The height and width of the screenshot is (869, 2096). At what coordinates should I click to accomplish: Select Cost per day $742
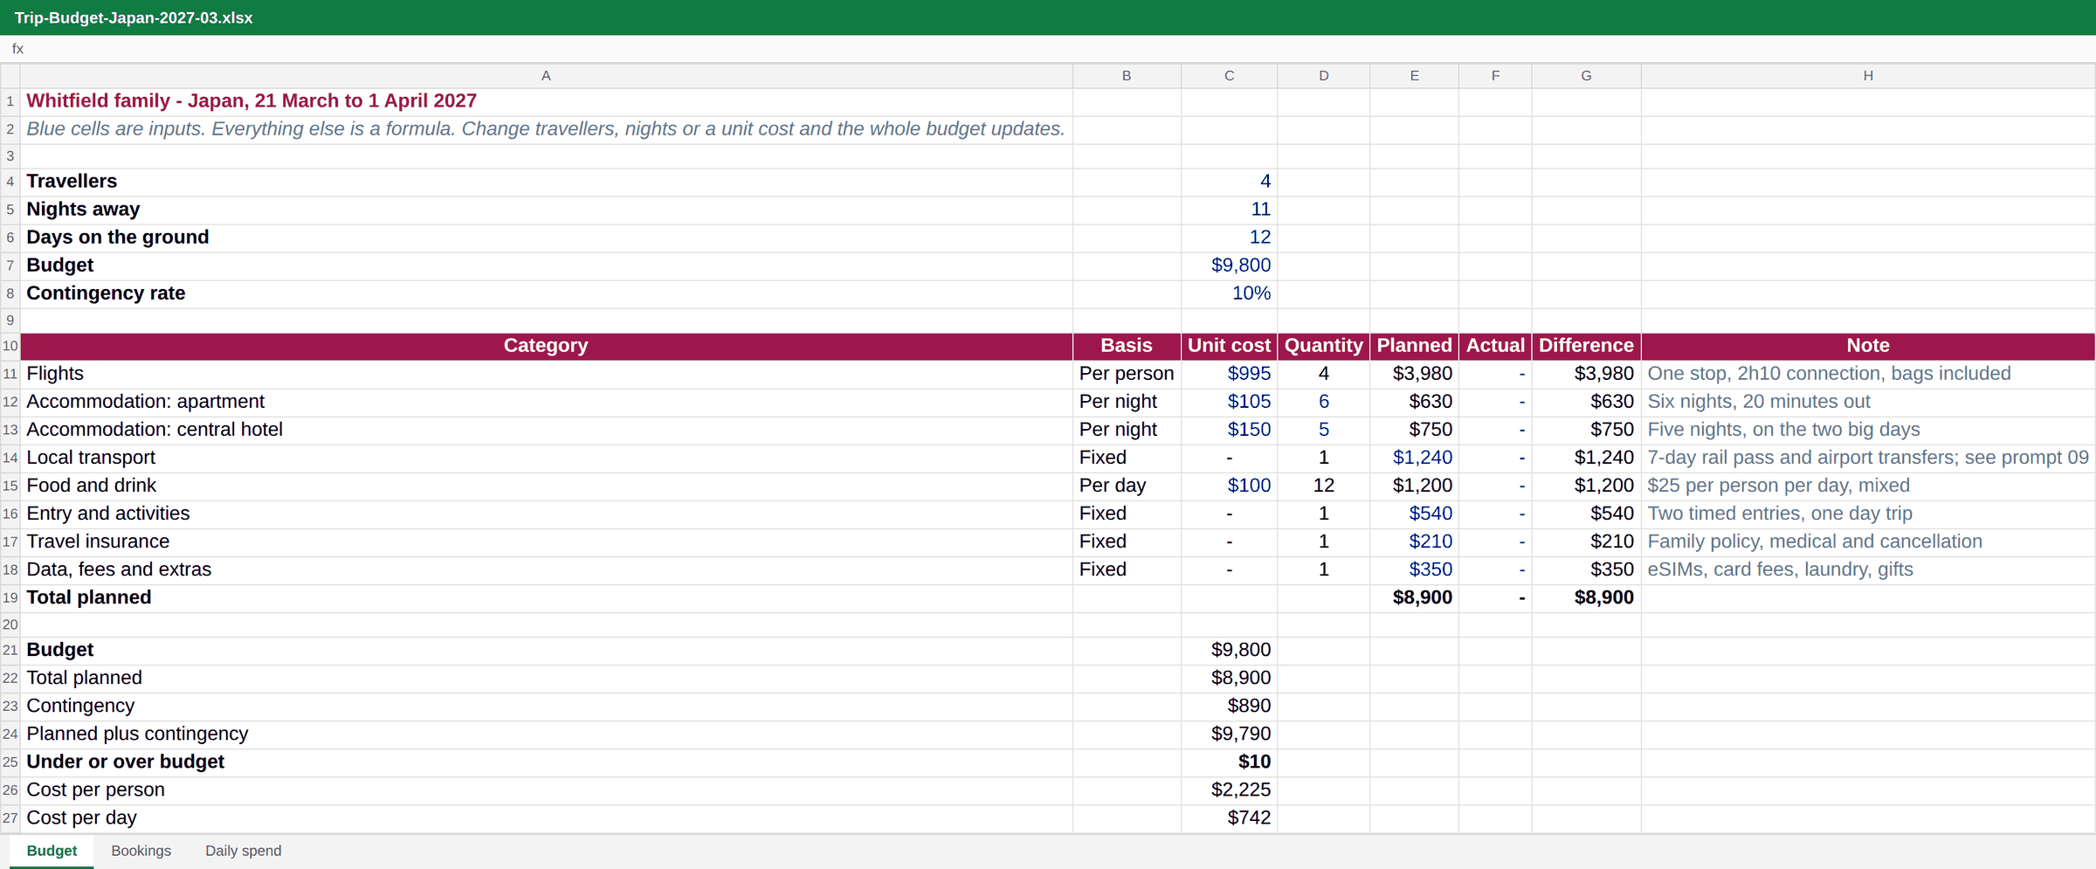1229,818
